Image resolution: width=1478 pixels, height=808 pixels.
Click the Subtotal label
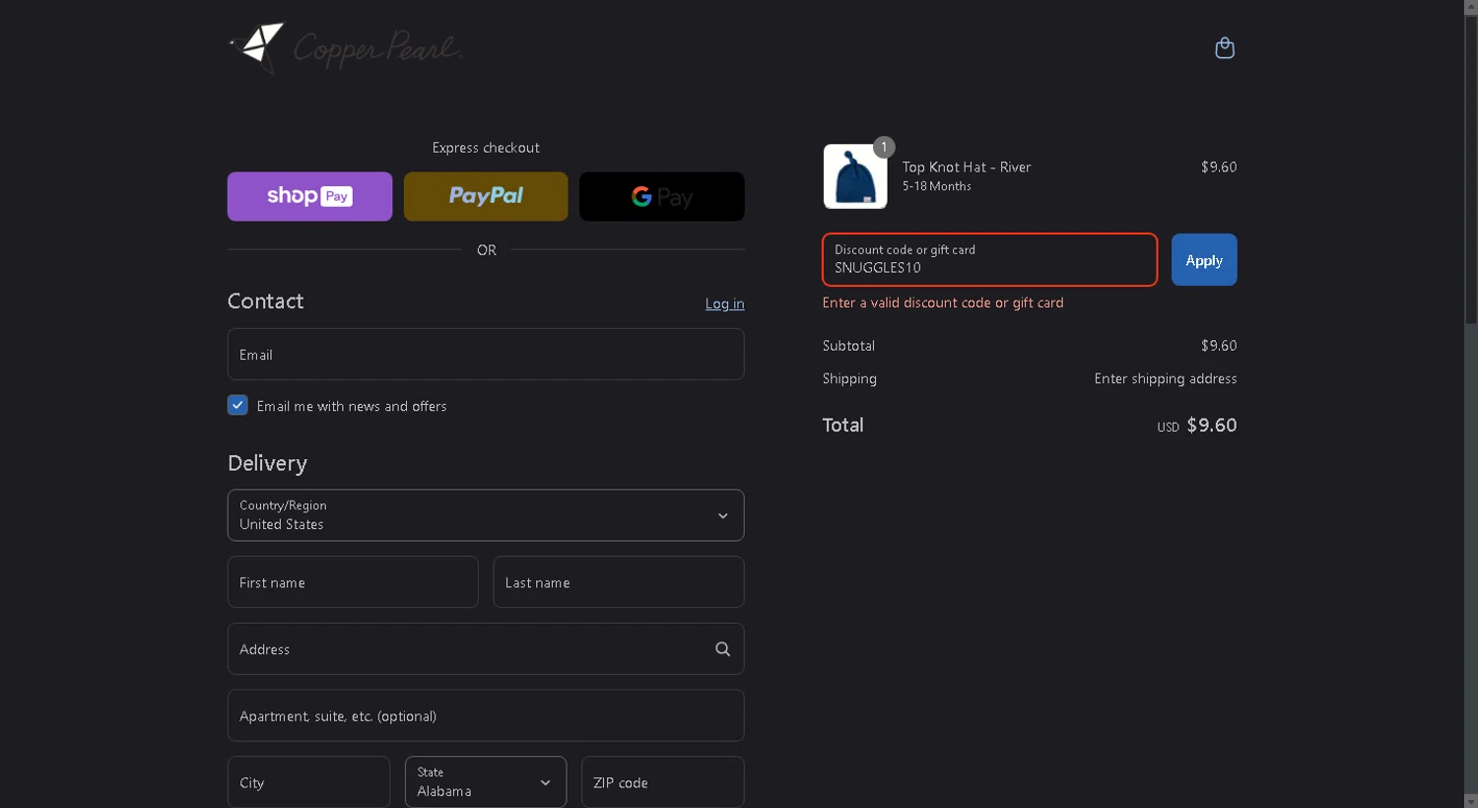tap(848, 346)
